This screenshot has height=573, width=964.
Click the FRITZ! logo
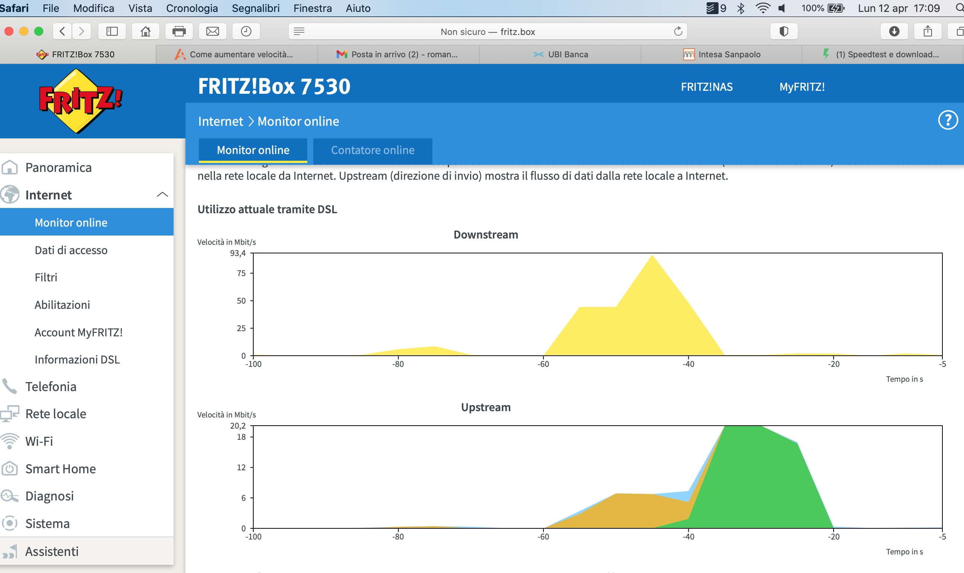80,101
